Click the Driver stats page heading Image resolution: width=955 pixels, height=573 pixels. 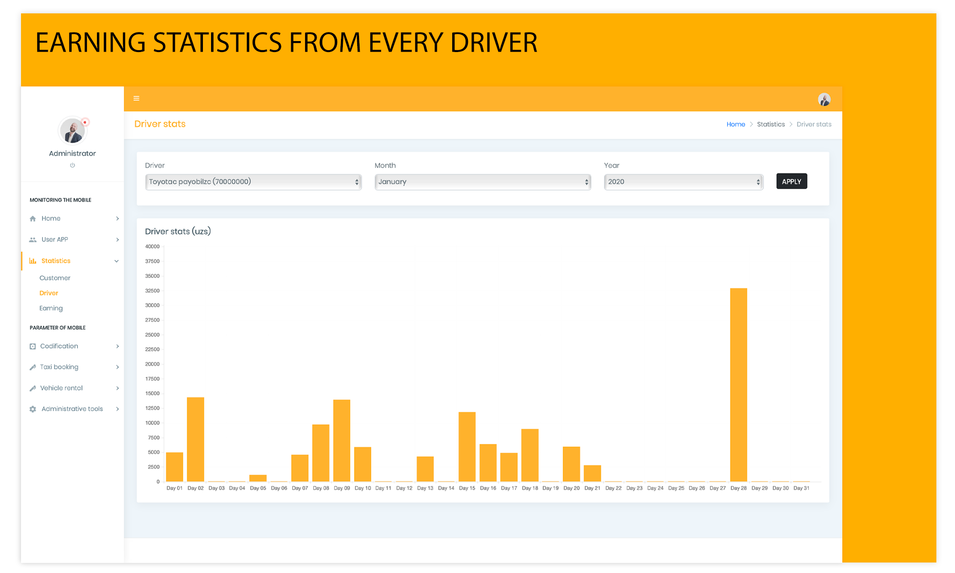pos(160,124)
